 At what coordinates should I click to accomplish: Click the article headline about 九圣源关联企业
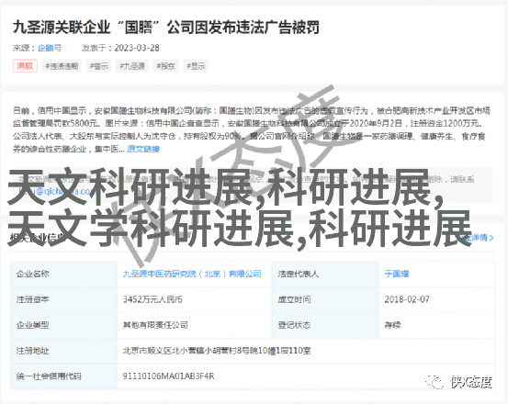click(x=166, y=28)
